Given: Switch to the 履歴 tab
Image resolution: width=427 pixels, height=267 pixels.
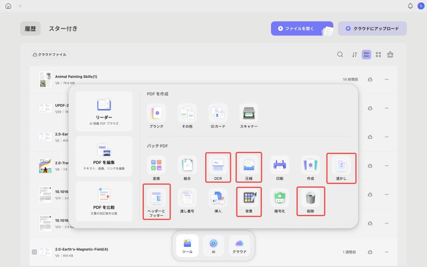Looking at the screenshot, I should point(30,29).
